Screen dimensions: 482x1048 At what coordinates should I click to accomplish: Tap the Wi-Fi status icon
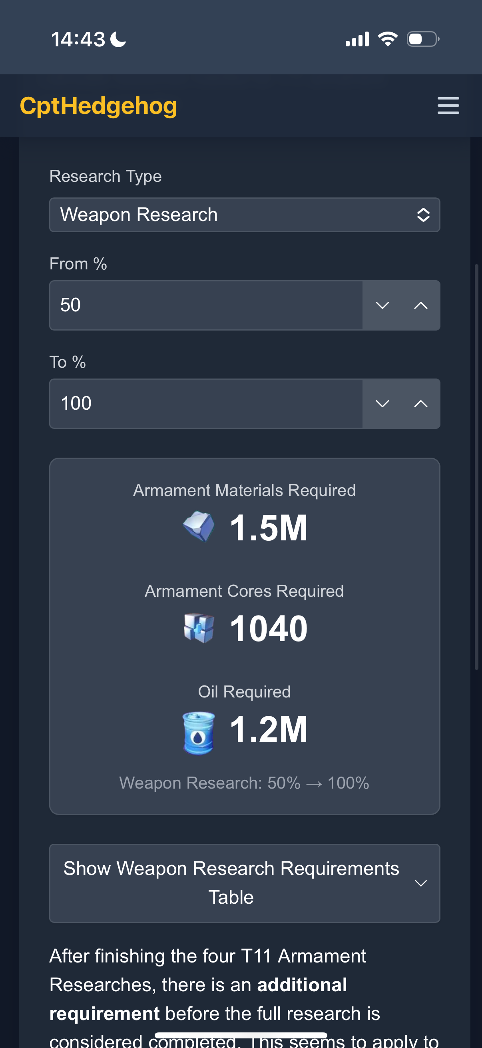click(x=388, y=39)
